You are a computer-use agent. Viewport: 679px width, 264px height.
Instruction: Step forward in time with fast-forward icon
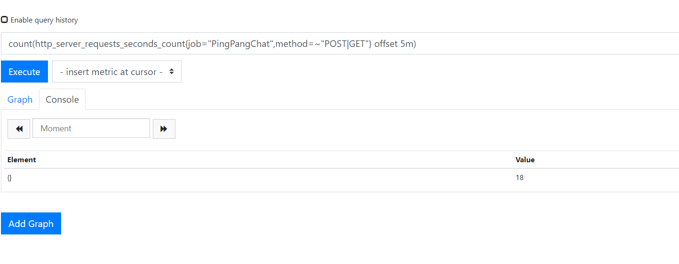click(x=164, y=129)
